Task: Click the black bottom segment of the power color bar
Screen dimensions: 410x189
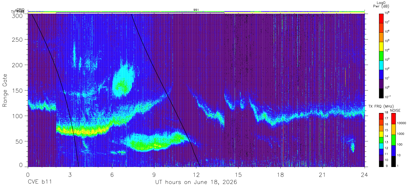Action: [381, 93]
